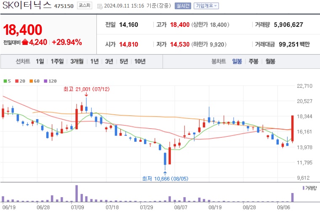The width and height of the screenshot is (320, 214).
Task: Click the 최고 21,001 (07/12) annotation
Action: click(87, 89)
